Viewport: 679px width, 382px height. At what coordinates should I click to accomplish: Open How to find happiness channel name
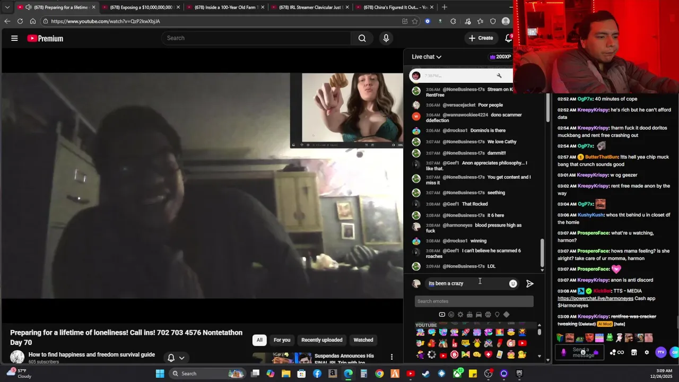tap(92, 354)
